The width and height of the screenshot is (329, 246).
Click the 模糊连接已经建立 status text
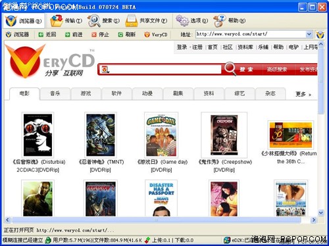23,240
